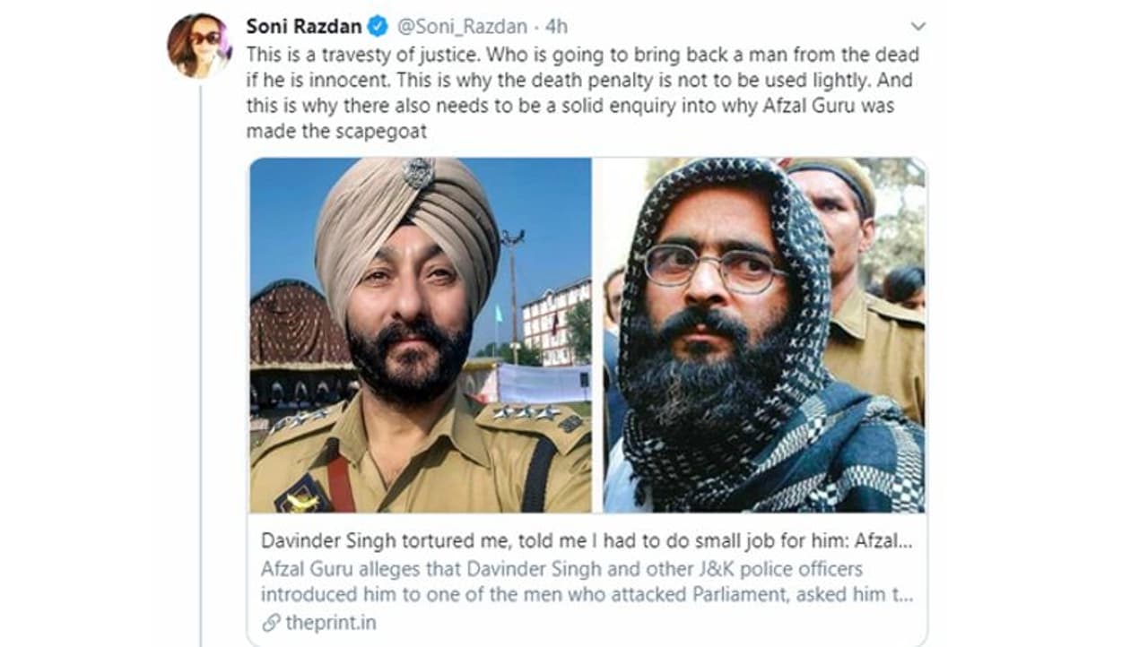Expand the tweet options chevron
The width and height of the screenshot is (1148, 647).
click(917, 26)
